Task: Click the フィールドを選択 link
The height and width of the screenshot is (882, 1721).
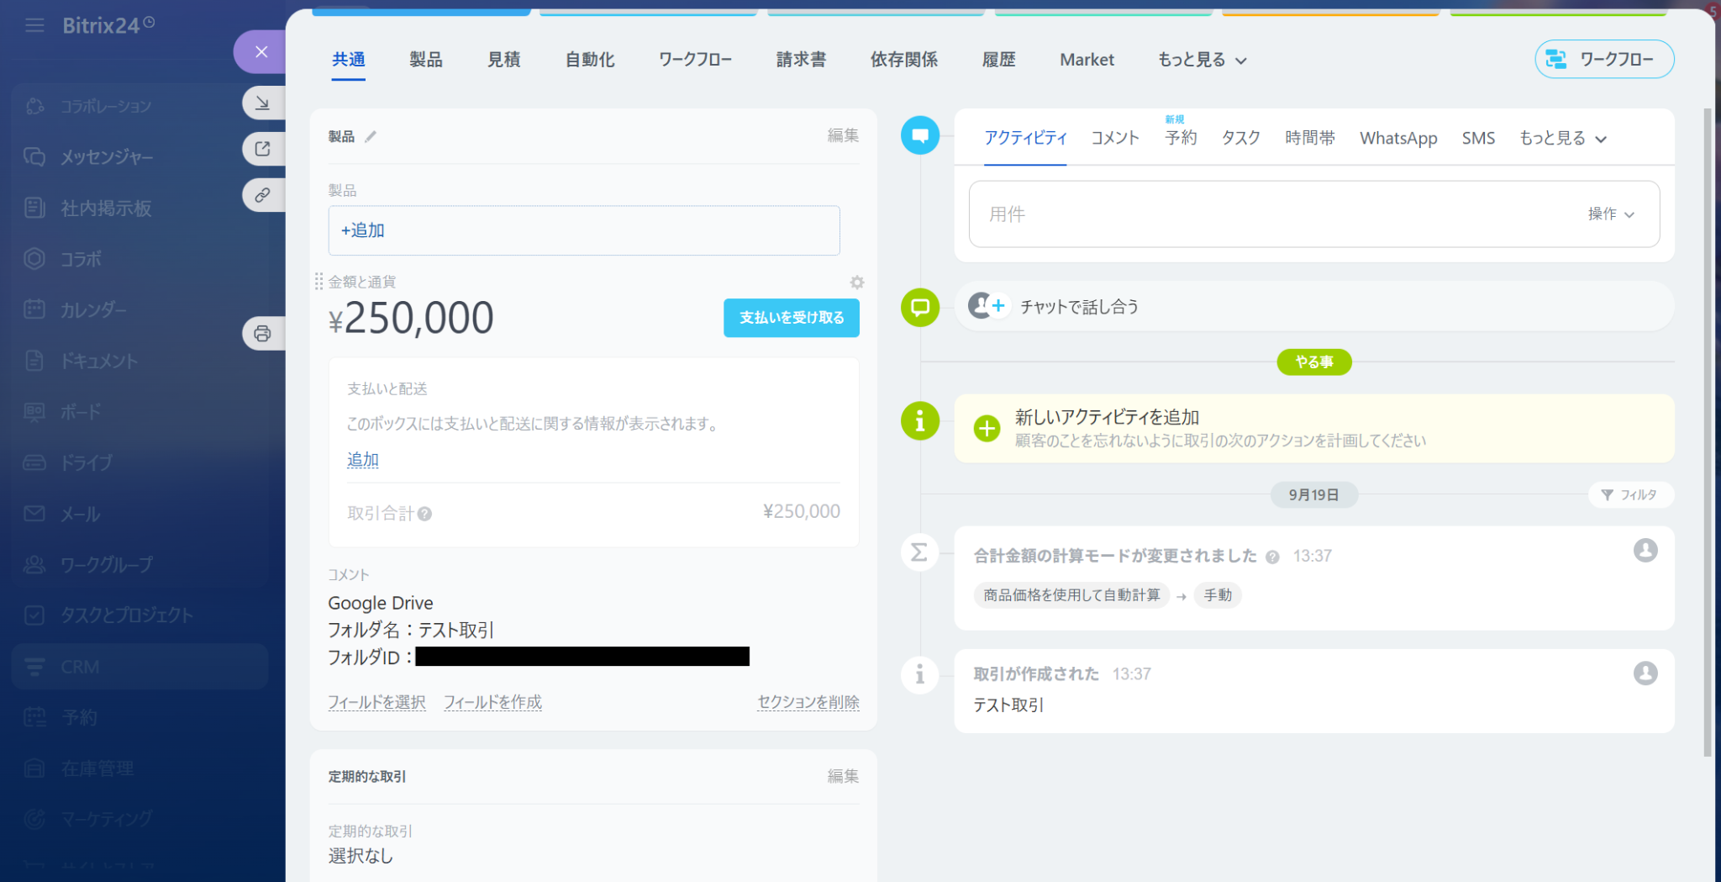Action: pos(376,702)
